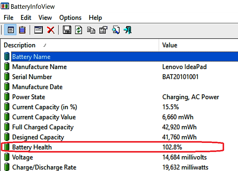Viewport: 238px width, 171px height.
Task: Click the Value column header
Action: click(x=170, y=45)
